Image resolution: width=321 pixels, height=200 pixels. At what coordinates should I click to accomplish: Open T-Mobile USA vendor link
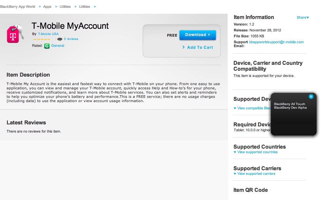pos(48,34)
